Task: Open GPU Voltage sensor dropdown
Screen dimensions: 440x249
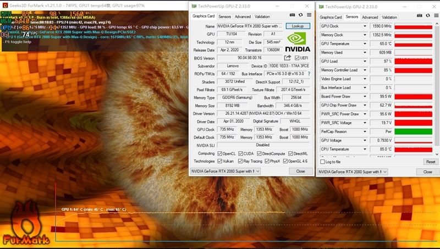Action: pos(365,140)
